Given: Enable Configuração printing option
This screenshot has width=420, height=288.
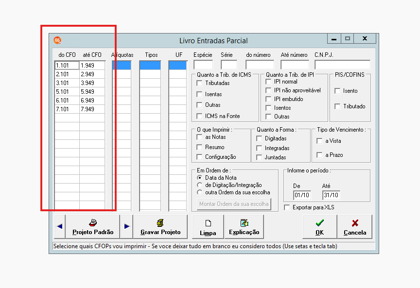Looking at the screenshot, I should coord(199,157).
